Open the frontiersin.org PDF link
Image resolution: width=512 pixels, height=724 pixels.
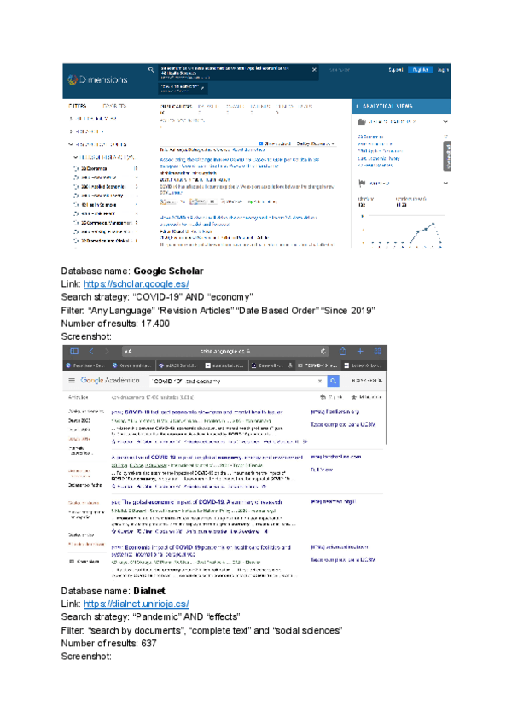(335, 412)
